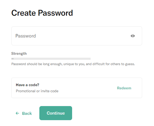
Task: Click the left arrow icon beside Back
Action: tap(17, 113)
